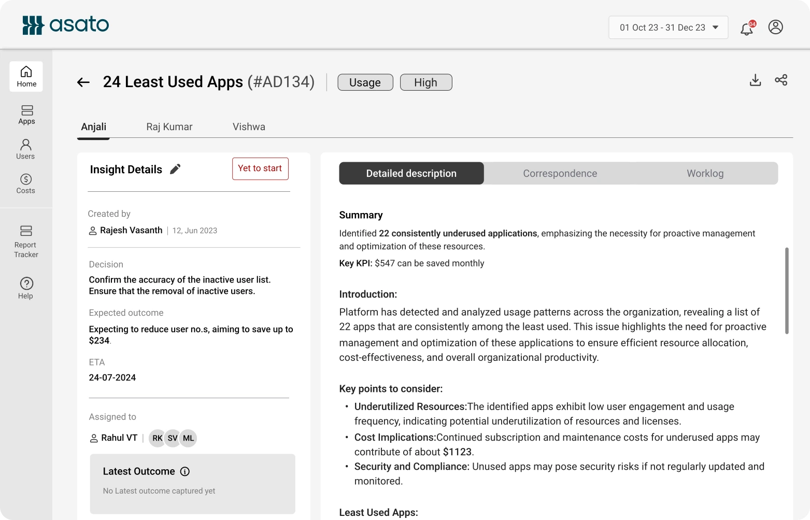Screen dimensions: 810x520
Task: Click the RK assignee avatar
Action: tap(158, 438)
